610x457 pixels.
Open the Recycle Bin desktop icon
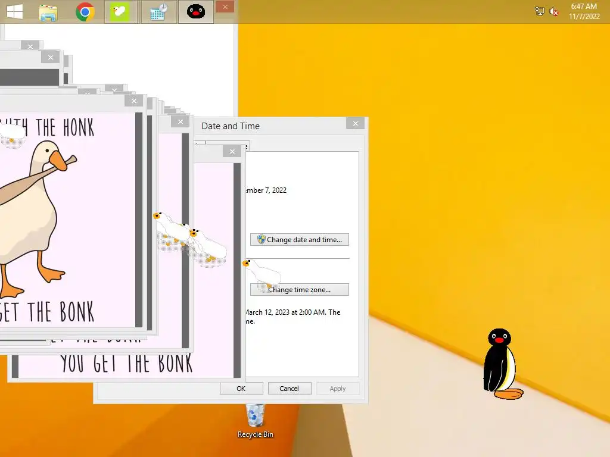[255, 421]
